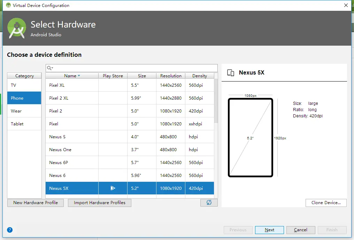The image size is (354, 240).
Task: Select the Pixel device with xxhdpi density
Action: (x=130, y=124)
